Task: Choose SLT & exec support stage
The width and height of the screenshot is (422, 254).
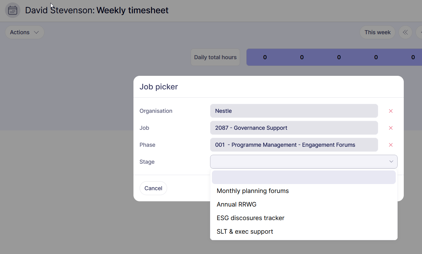Action: (x=245, y=231)
